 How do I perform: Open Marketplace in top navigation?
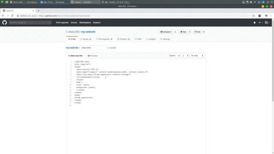point(85,23)
